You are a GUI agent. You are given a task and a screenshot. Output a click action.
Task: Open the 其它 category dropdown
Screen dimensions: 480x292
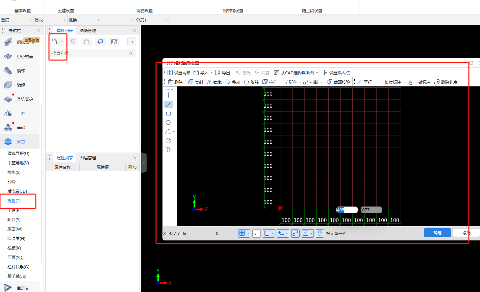pos(50,20)
